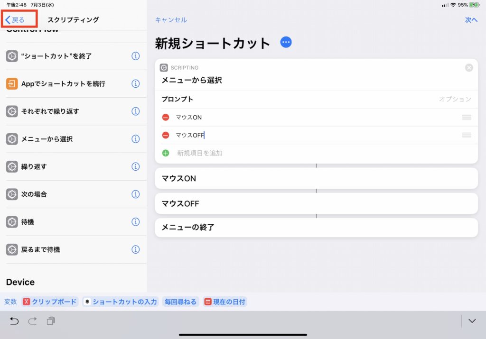Tap the 変数 label in the variable bar
This screenshot has height=339, width=486.
pyautogui.click(x=10, y=302)
